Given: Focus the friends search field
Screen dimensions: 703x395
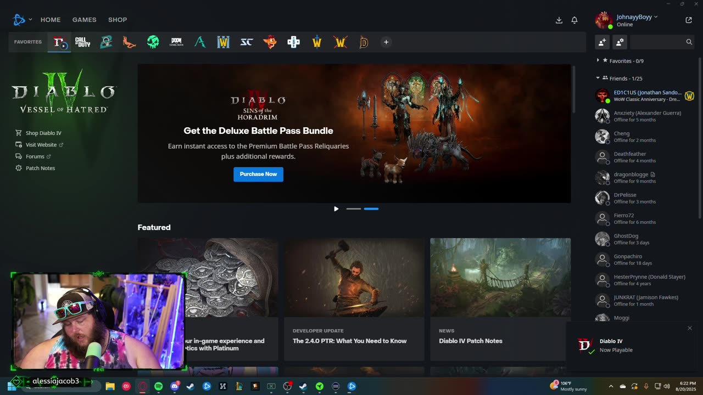Looking at the screenshot, I should click(662, 42).
